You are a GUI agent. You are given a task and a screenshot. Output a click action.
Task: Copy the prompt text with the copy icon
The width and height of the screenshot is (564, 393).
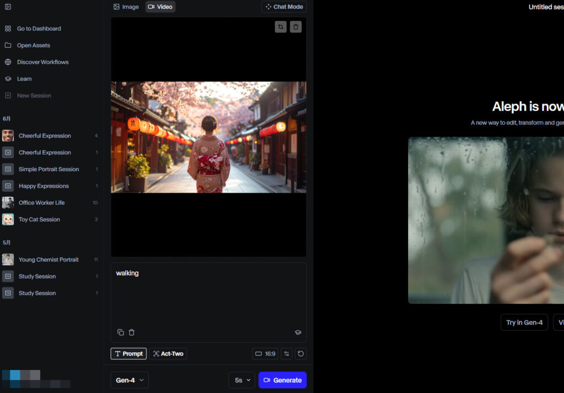tap(121, 332)
